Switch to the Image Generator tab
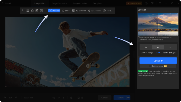This screenshot has height=102, width=181. [x=59, y=3]
